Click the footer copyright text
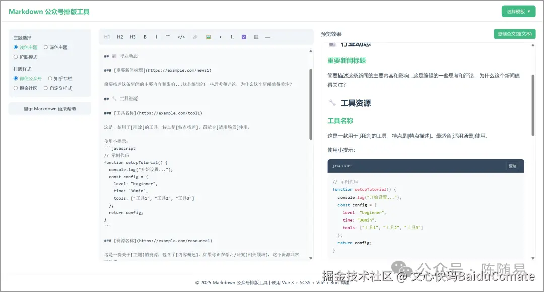 coord(271,282)
